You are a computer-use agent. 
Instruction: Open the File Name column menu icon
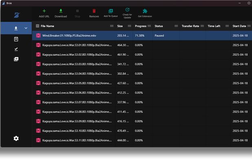point(112,26)
